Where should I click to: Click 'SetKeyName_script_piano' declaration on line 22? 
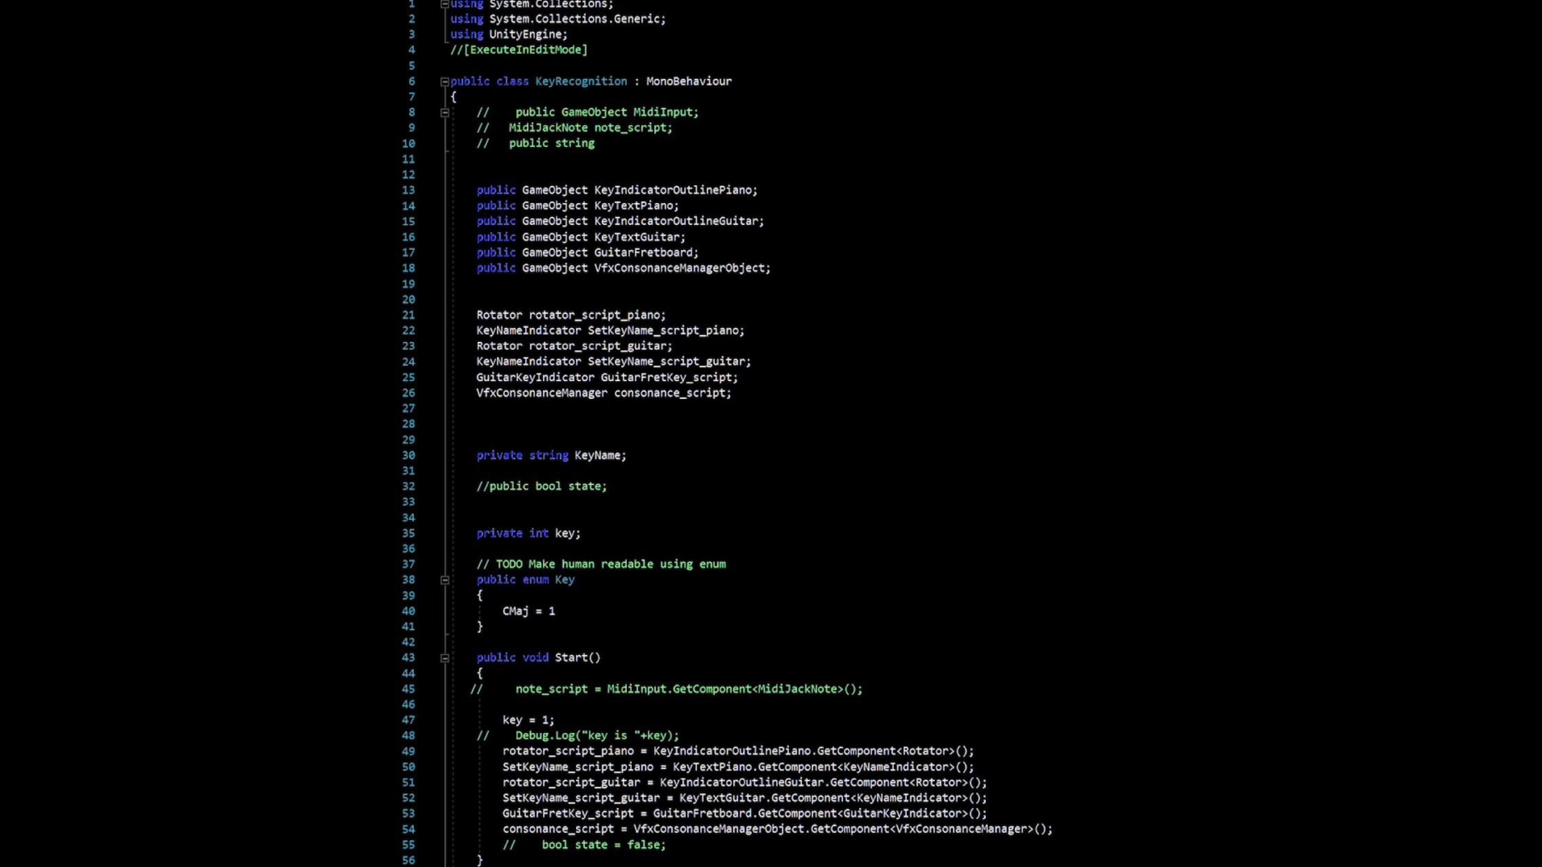point(663,331)
